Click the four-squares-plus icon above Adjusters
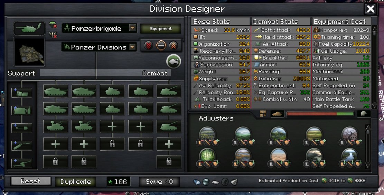384x195 pixels. [x=263, y=113]
